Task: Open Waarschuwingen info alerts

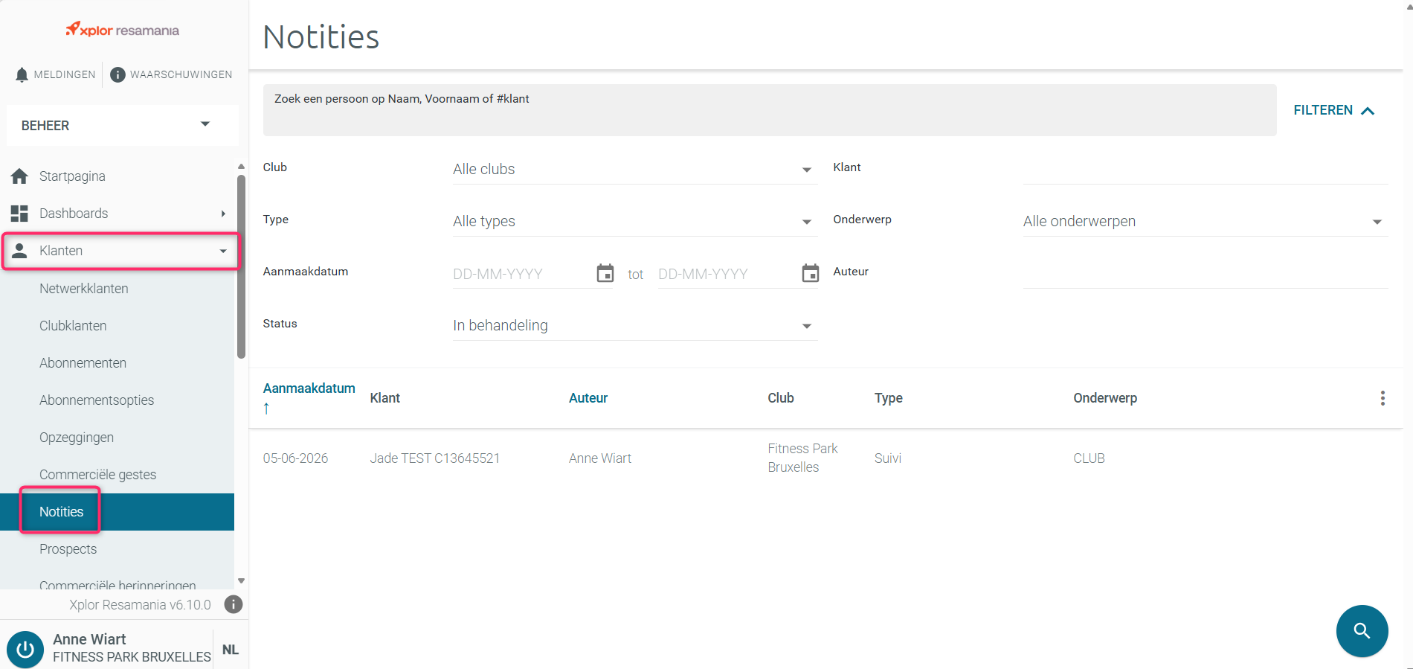Action: click(x=171, y=74)
